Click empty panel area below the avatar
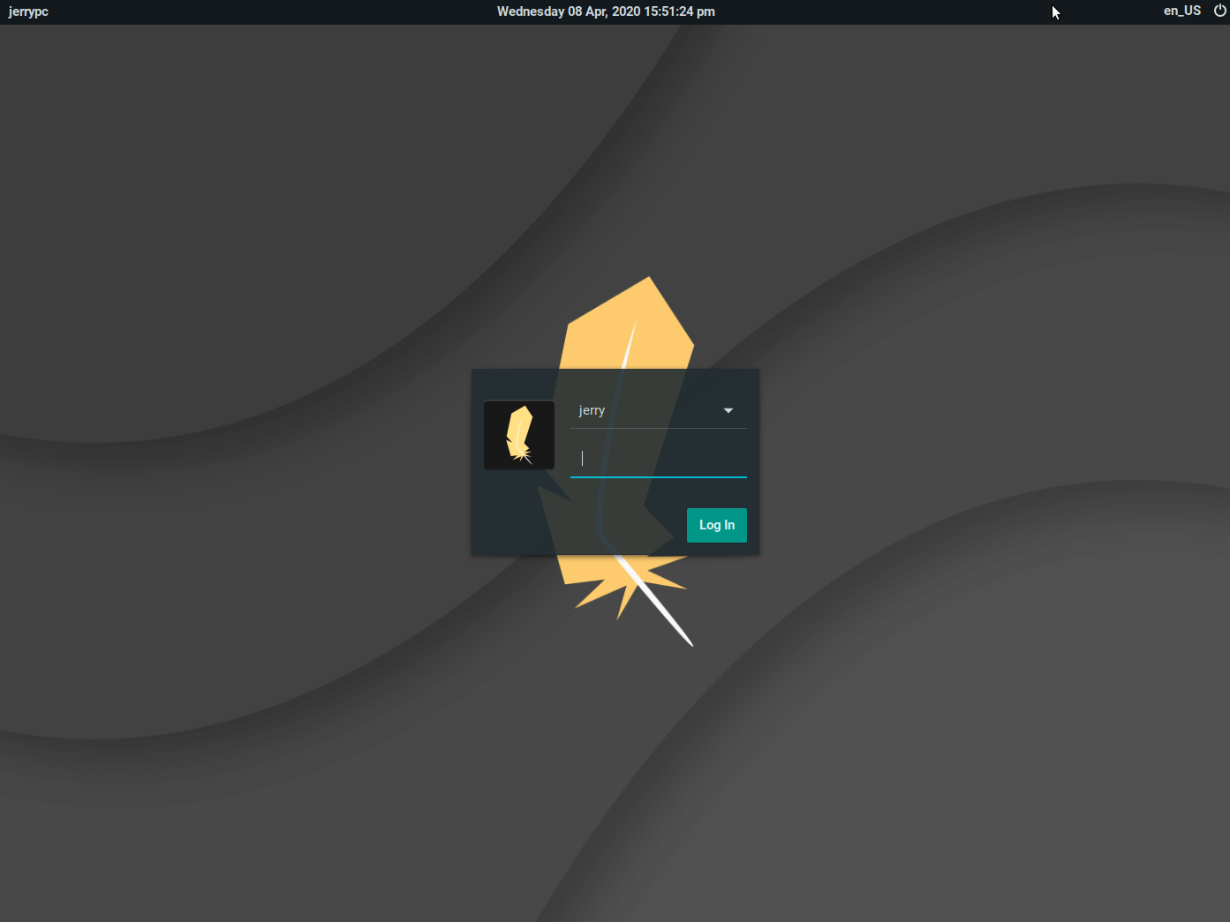This screenshot has width=1230, height=922. 519,513
